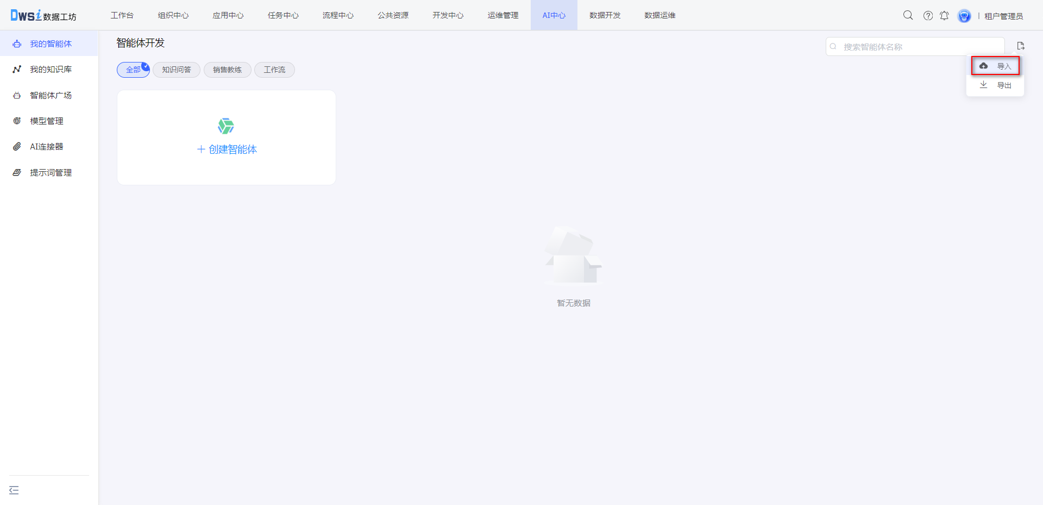Focus the 搜索智能体名称 search field
This screenshot has width=1043, height=505.
(918, 47)
